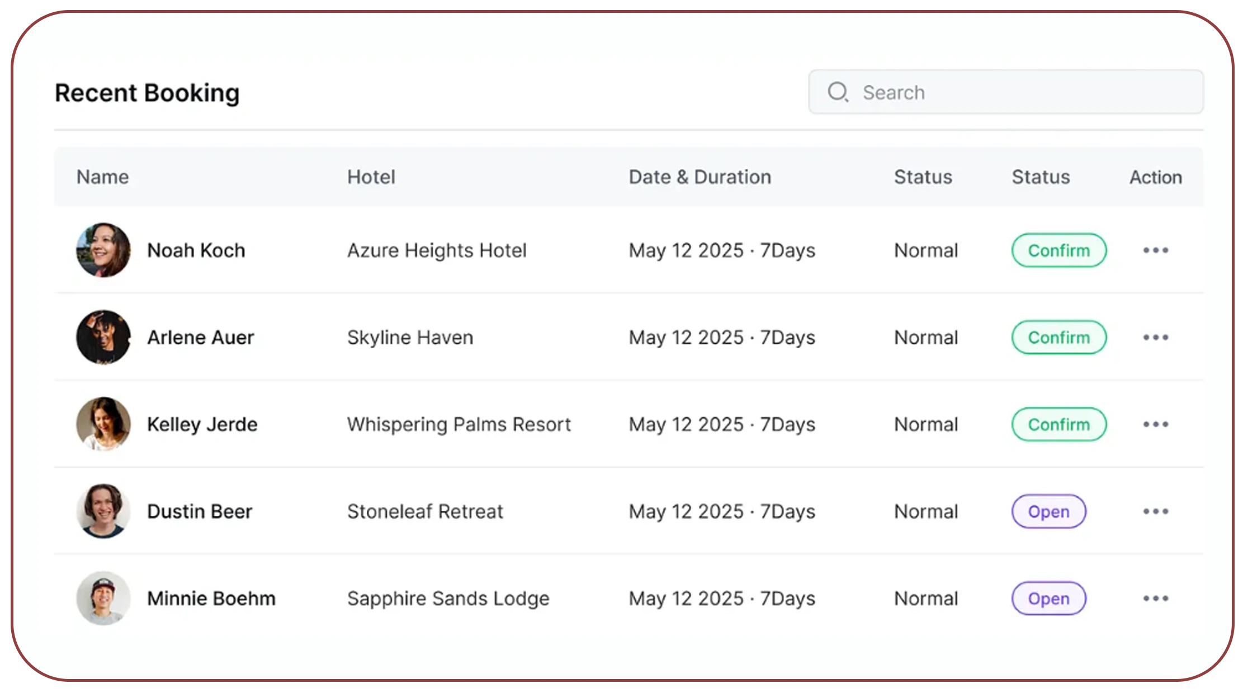The image size is (1243, 693).
Task: Open actions menu for Kelley Jerde
Action: click(1155, 424)
